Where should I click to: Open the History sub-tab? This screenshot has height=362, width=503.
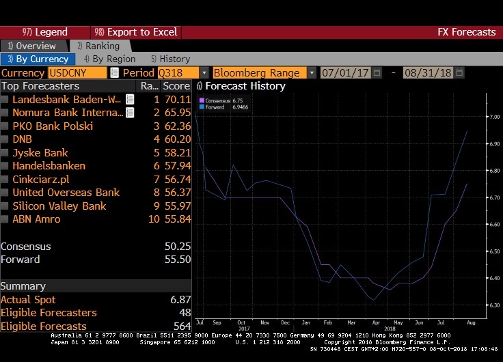click(171, 59)
